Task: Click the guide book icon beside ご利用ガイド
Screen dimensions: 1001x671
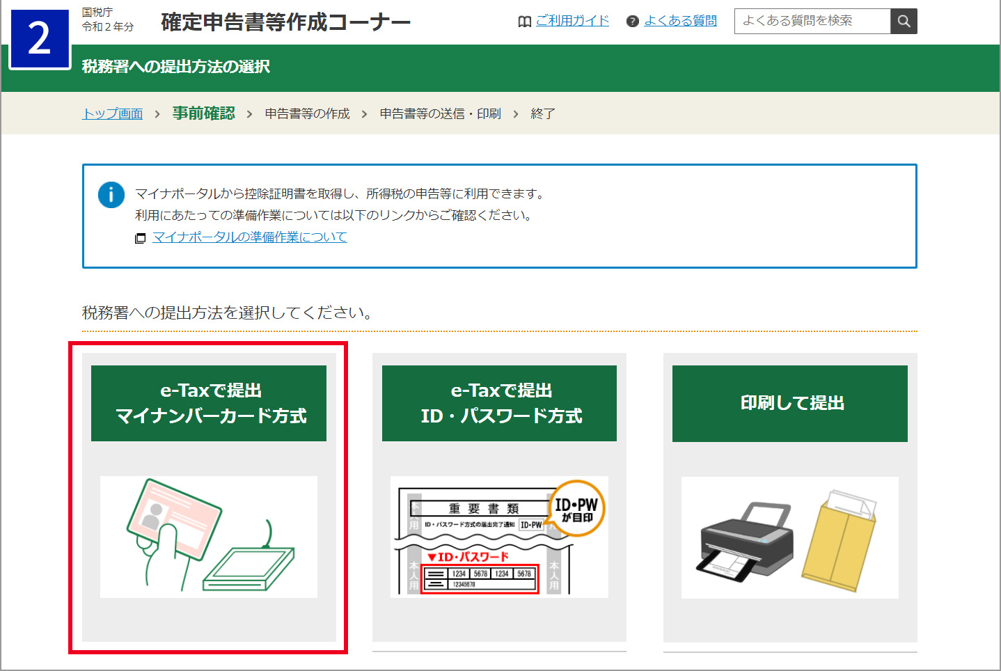Action: [x=524, y=21]
